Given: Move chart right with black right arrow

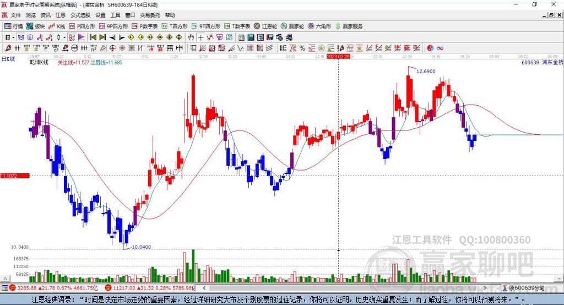Looking at the screenshot, I should [122, 37].
